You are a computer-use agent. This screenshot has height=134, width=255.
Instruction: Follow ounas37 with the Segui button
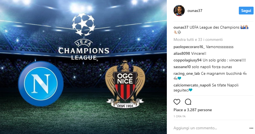pyautogui.click(x=246, y=11)
